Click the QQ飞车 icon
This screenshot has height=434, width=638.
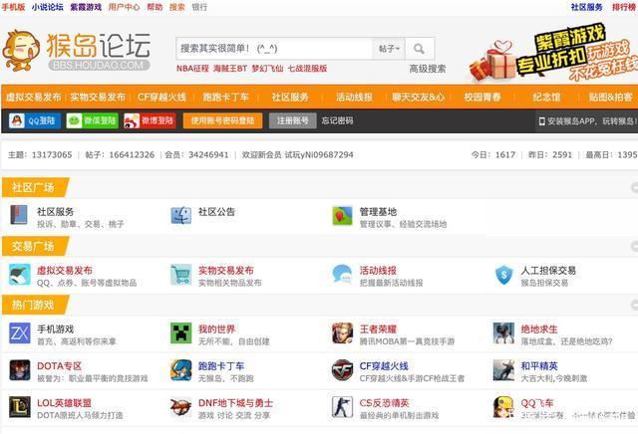pyautogui.click(x=503, y=407)
